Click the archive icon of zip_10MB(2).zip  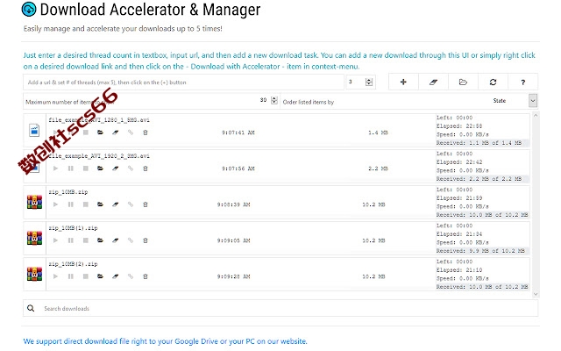tap(34, 274)
